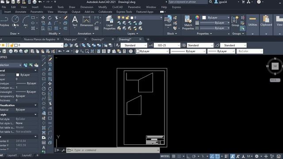
Task: Click the jgoe34 account sign-in button
Action: (x=221, y=2)
